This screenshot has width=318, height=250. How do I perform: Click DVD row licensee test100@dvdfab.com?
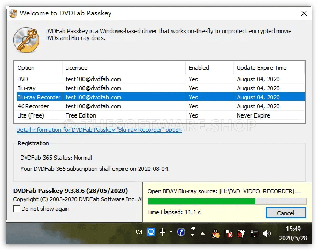(x=94, y=79)
